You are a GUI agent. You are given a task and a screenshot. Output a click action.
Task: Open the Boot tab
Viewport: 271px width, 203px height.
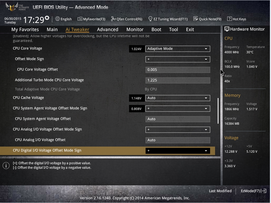156,30
